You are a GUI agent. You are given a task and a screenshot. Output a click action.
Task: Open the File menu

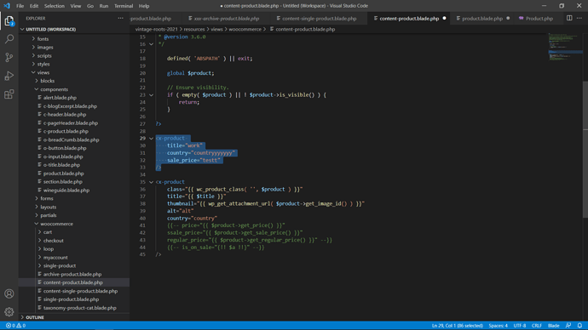pyautogui.click(x=20, y=6)
